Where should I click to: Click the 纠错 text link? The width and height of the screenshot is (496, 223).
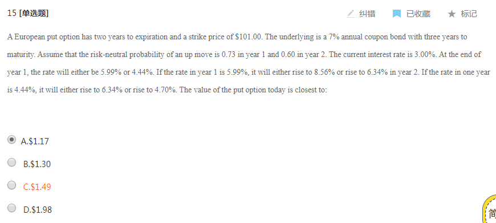tap(367, 14)
